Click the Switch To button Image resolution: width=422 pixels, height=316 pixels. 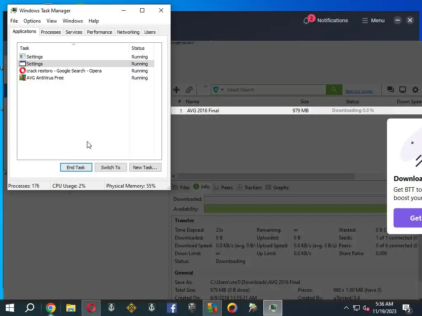[x=110, y=167]
